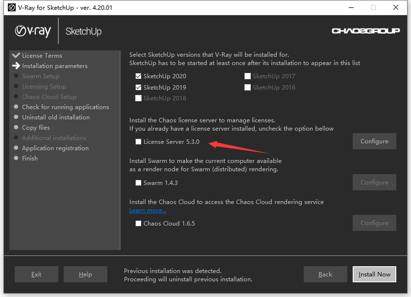Screen dimensions: 411x297
Task: Select the Application registration step
Action: point(55,148)
